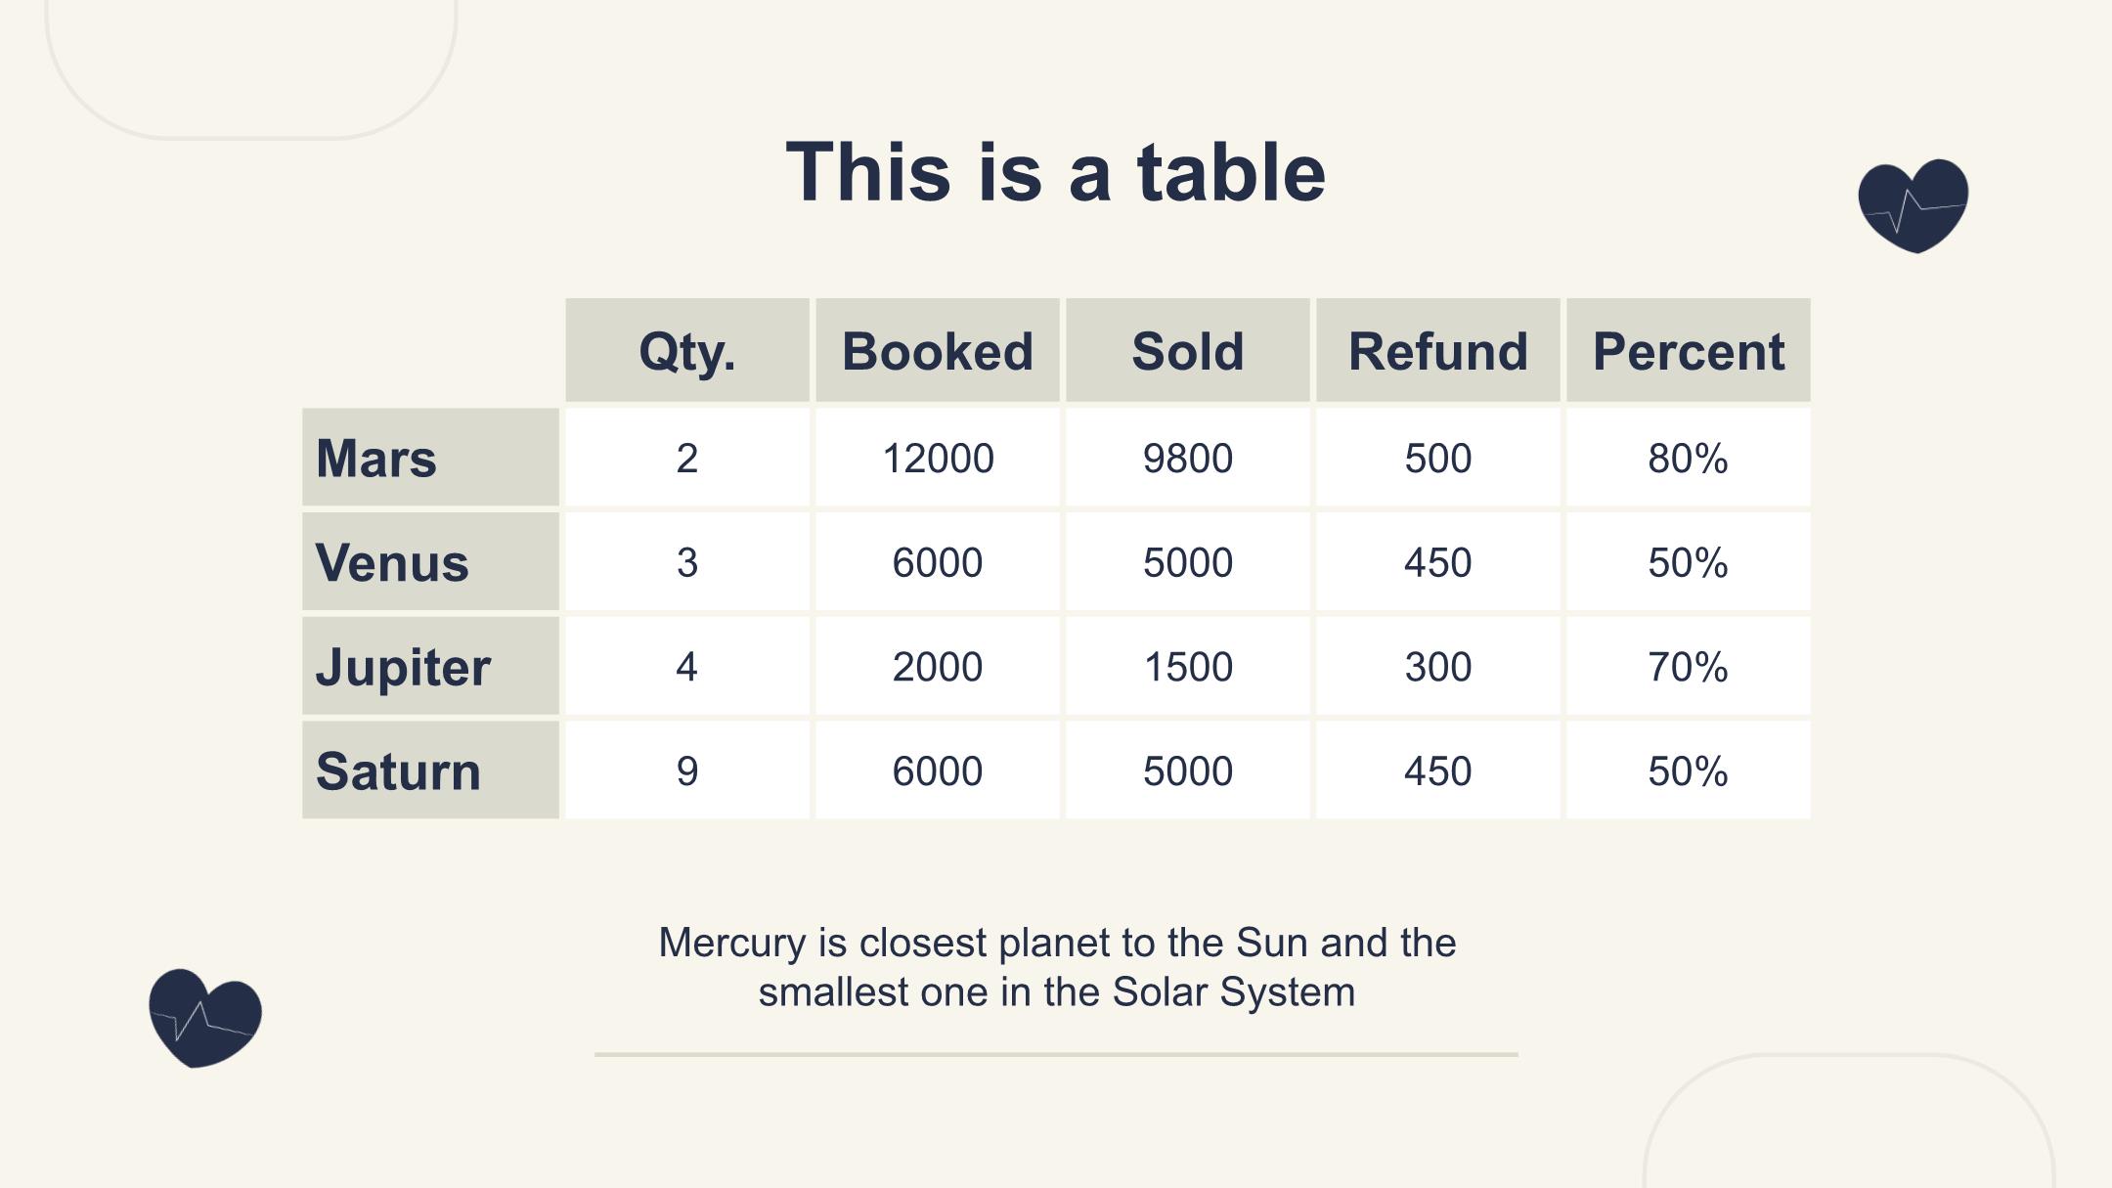This screenshot has width=2112, height=1188.
Task: Click the Sold column header cell
Action: (1188, 350)
